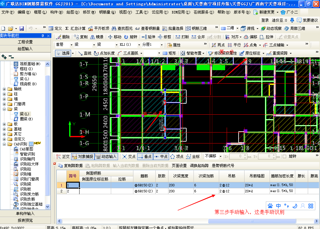This screenshot has width=320, height=229.
Task: Toggle 动态输入 dynamic input
Action: [106, 157]
